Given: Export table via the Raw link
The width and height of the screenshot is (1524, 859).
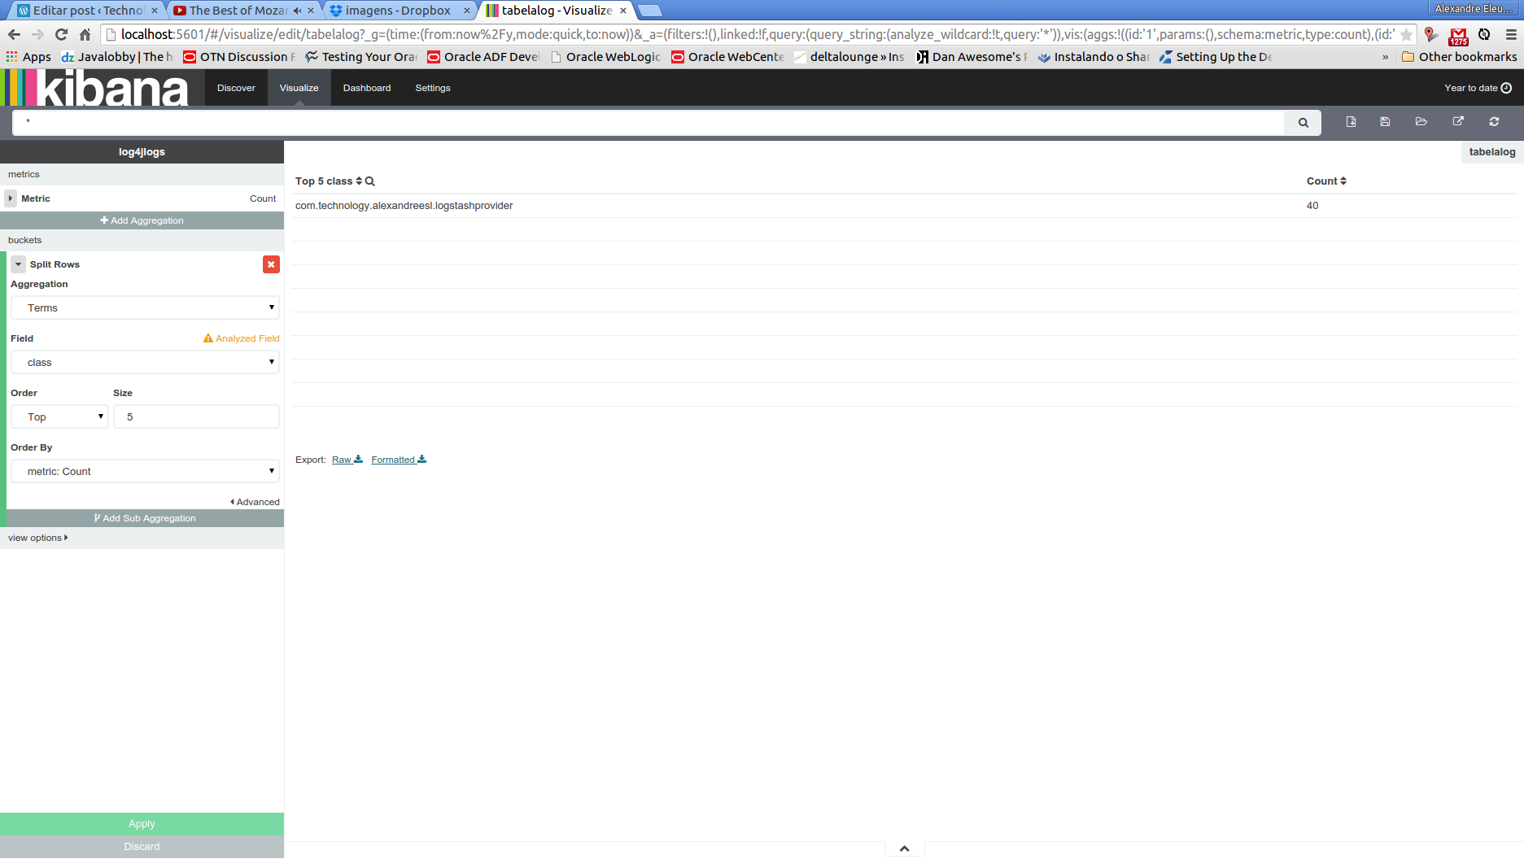Looking at the screenshot, I should 347,460.
